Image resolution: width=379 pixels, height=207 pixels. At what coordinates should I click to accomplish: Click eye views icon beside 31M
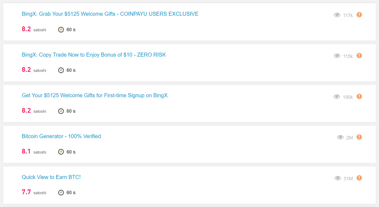(338, 178)
